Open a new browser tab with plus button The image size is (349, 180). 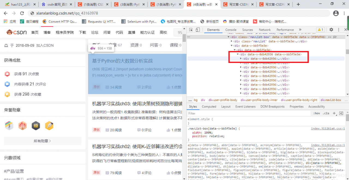(x=298, y=4)
